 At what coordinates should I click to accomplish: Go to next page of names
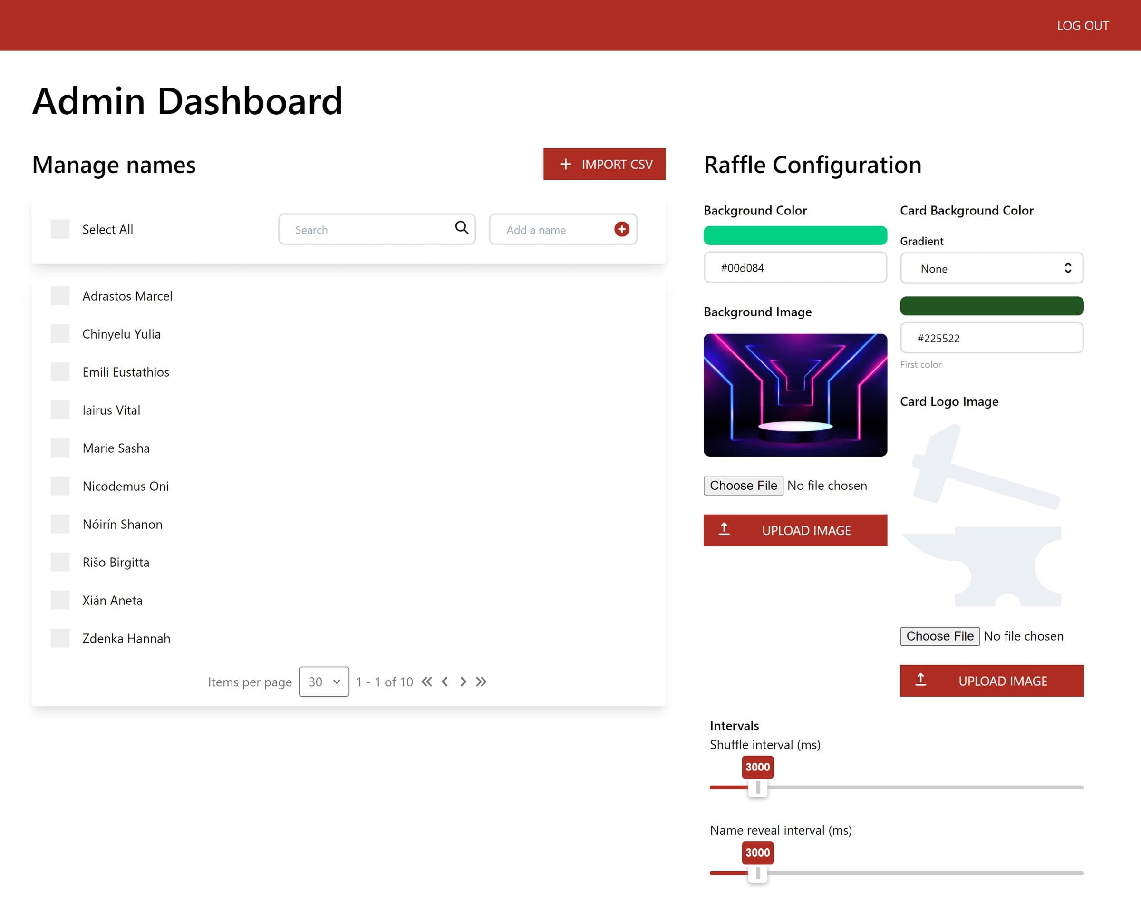coord(463,682)
